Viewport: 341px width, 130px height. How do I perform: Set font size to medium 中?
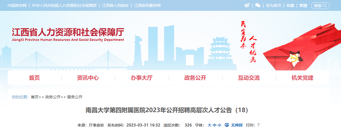pos(214,125)
